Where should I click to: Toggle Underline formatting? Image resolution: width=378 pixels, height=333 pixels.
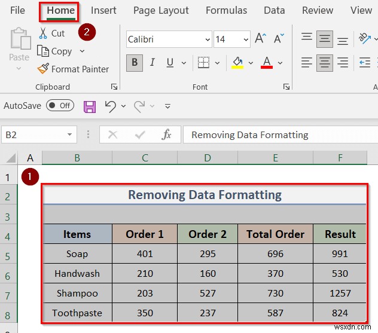point(170,63)
